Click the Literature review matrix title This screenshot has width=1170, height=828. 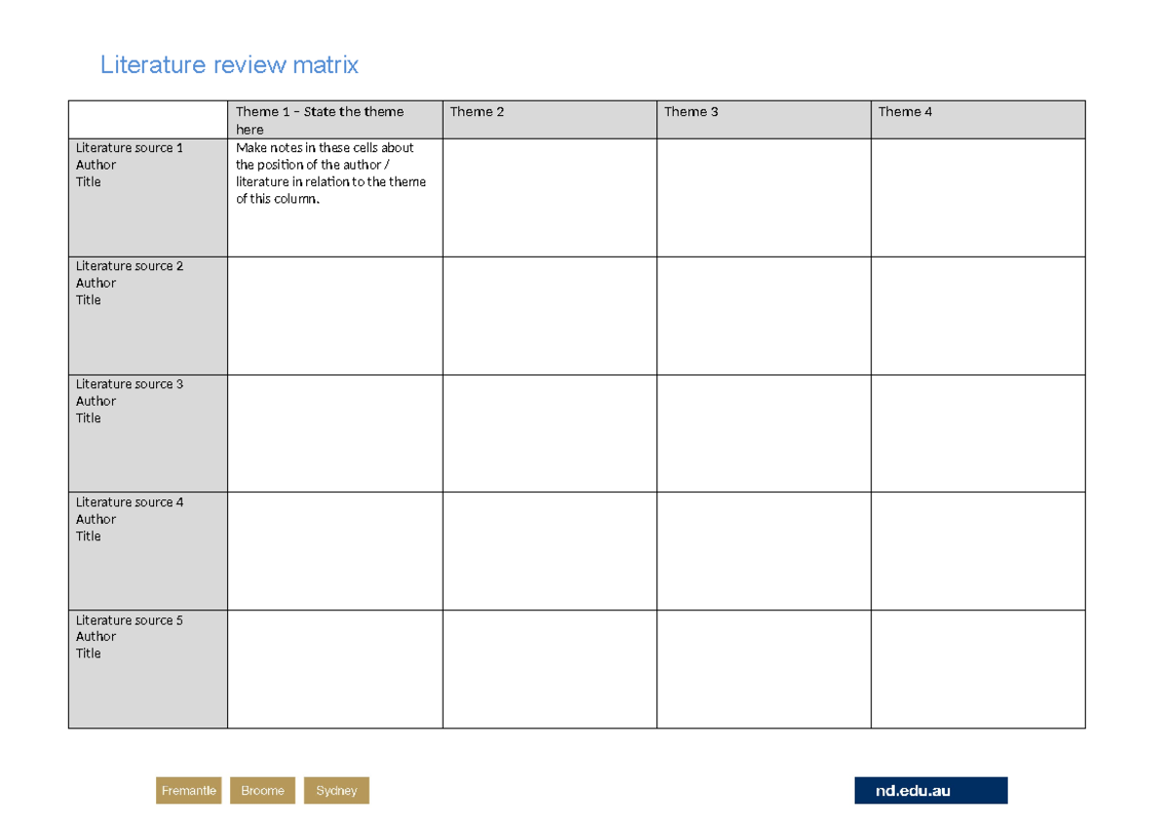click(228, 64)
